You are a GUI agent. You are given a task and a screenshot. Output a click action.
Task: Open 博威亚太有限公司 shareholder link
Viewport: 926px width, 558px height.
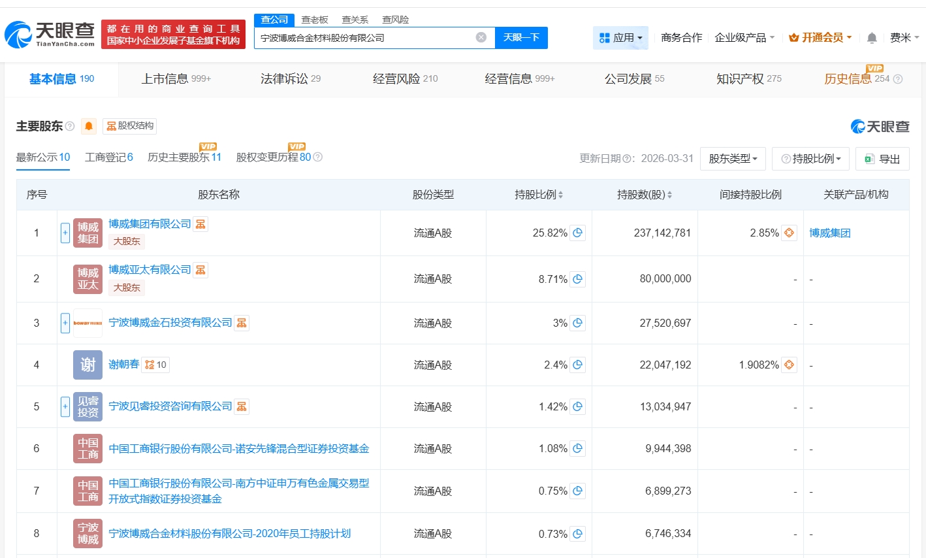coord(150,270)
